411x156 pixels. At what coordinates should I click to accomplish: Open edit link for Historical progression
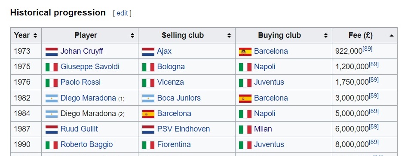pos(122,13)
